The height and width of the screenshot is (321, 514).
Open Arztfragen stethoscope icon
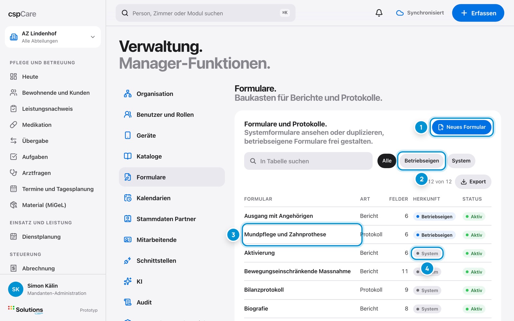[x=13, y=173]
